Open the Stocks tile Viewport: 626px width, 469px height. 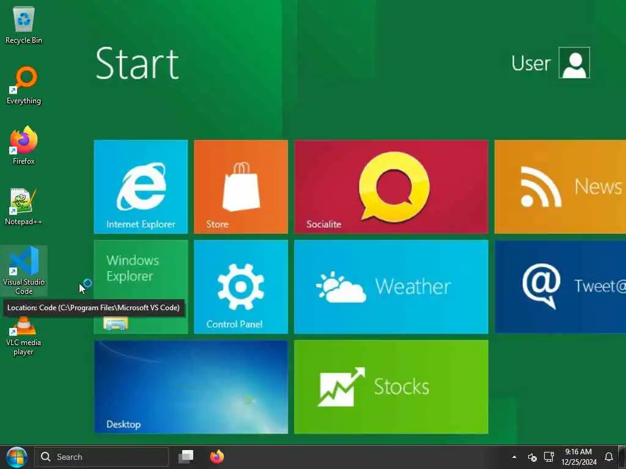(391, 387)
